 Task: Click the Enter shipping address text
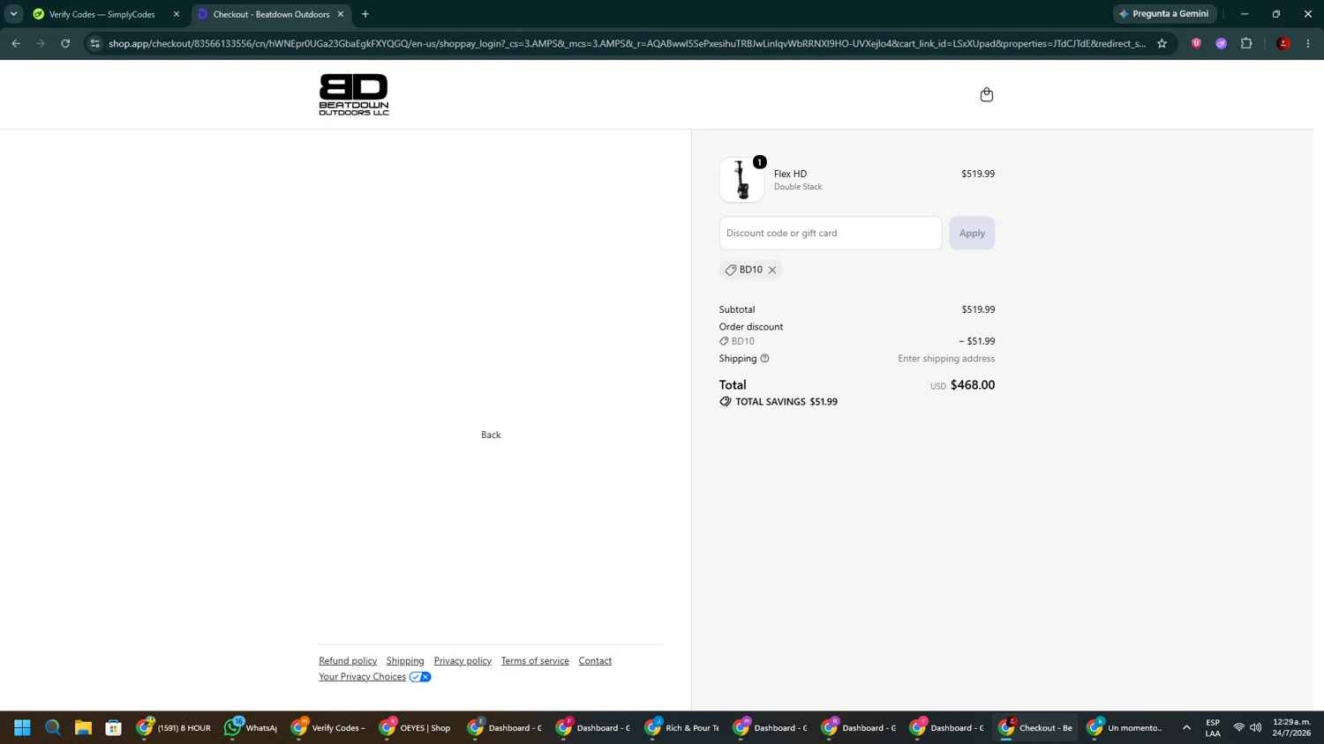coord(946,359)
